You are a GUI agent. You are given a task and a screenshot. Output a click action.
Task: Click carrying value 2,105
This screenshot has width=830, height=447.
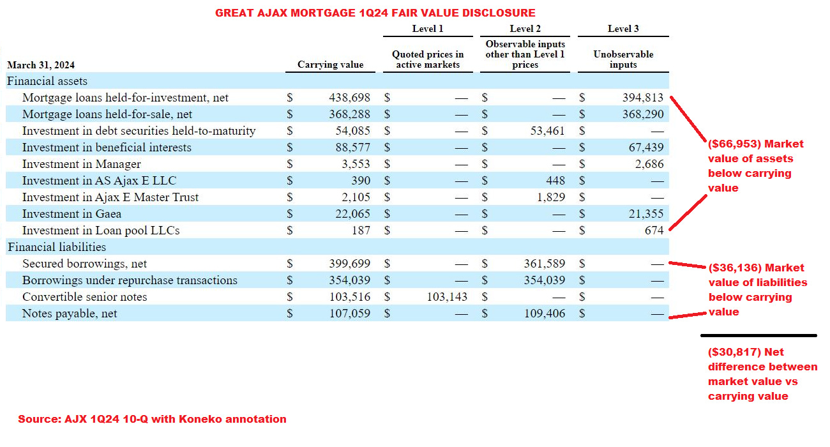coord(356,197)
